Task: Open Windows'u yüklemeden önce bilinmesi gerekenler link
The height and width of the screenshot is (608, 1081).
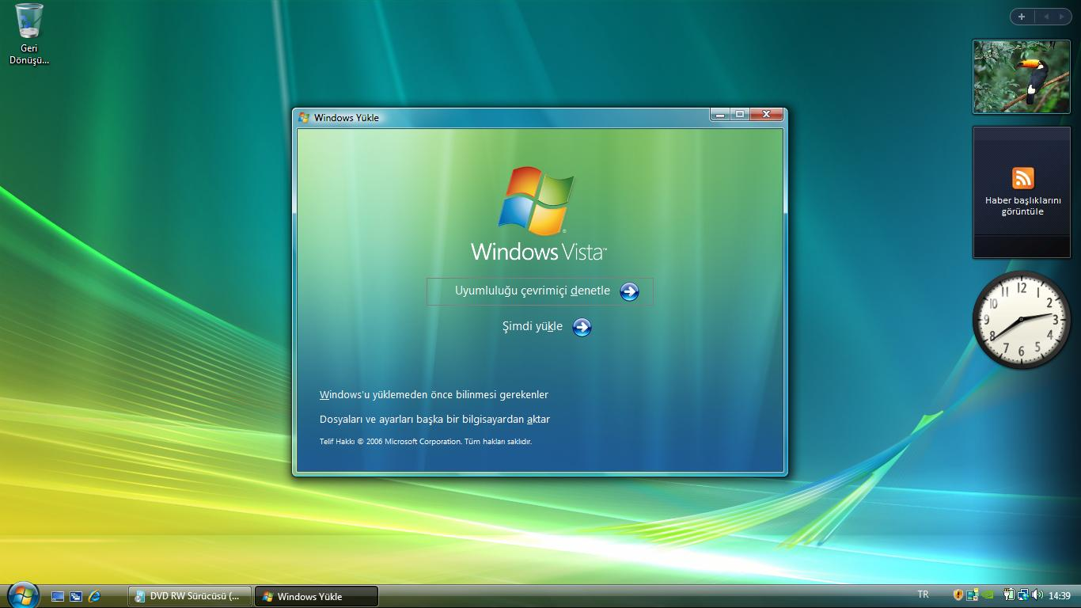Action: click(x=434, y=394)
